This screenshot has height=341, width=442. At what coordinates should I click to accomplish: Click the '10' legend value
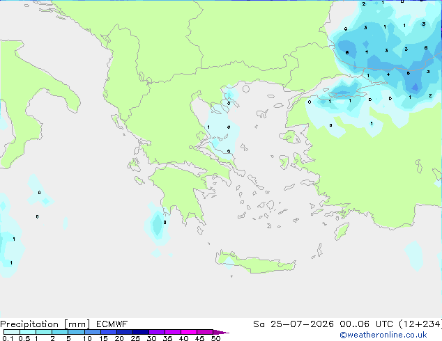(x=87, y=338)
